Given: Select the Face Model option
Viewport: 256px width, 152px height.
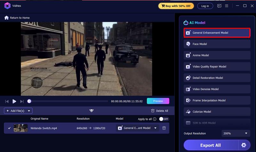Looking at the screenshot, I should point(217,44).
